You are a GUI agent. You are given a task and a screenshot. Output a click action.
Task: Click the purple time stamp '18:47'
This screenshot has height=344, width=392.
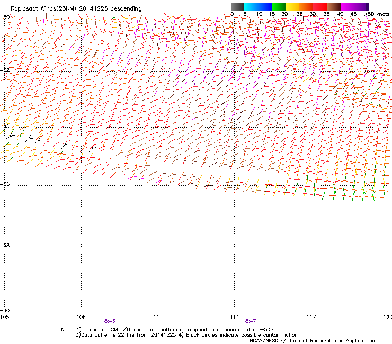coord(250,321)
